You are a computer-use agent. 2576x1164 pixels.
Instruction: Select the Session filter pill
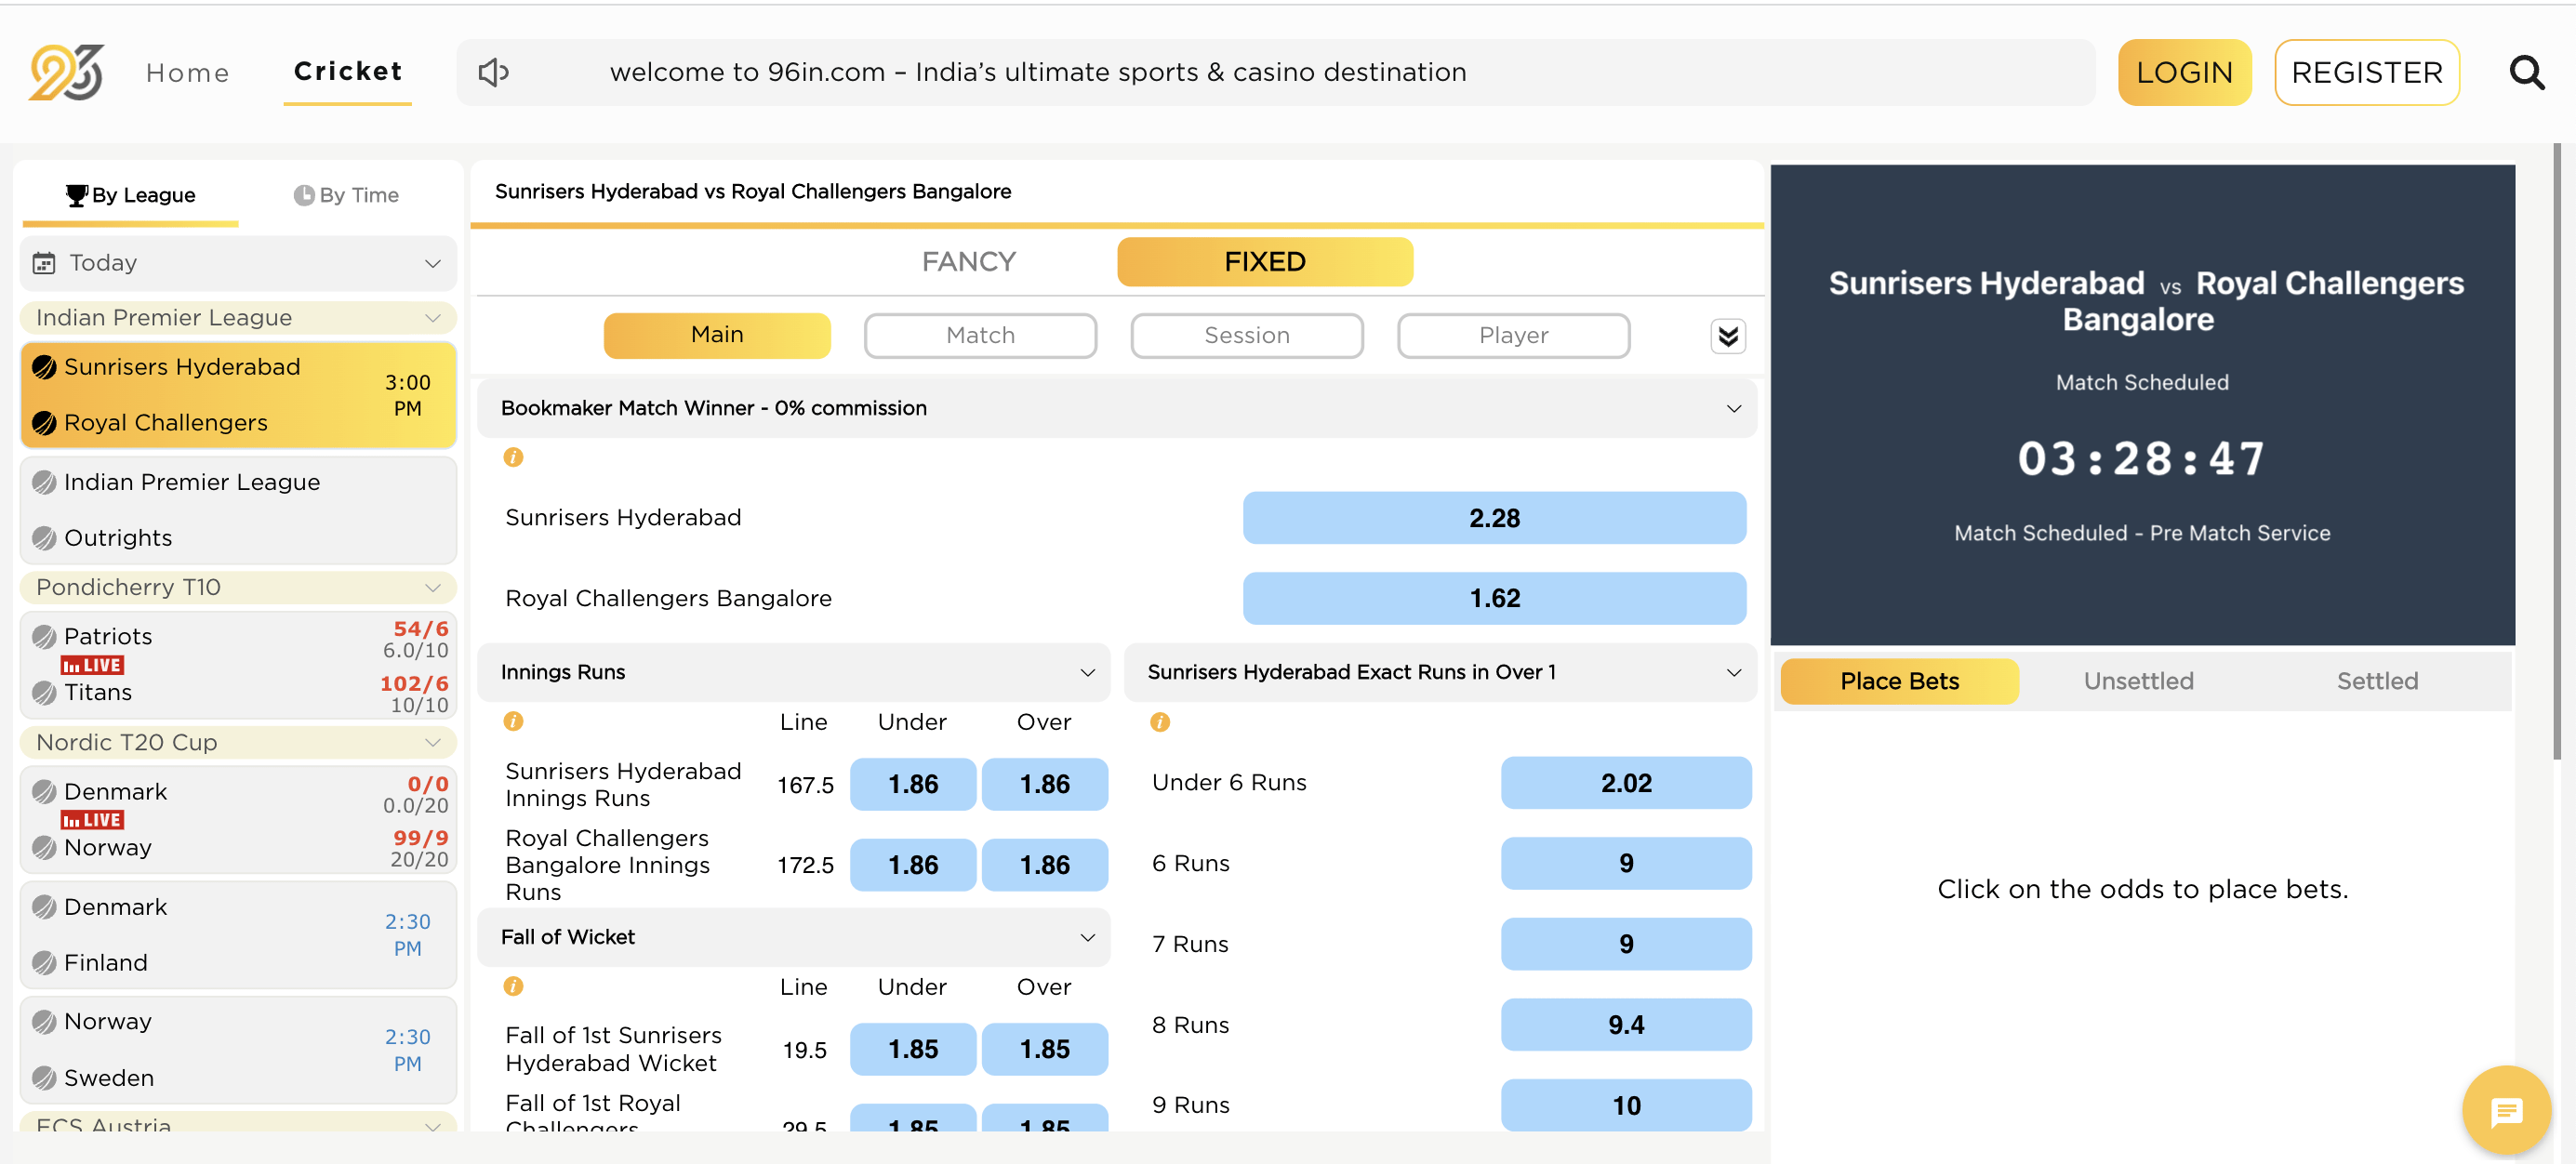[1246, 335]
